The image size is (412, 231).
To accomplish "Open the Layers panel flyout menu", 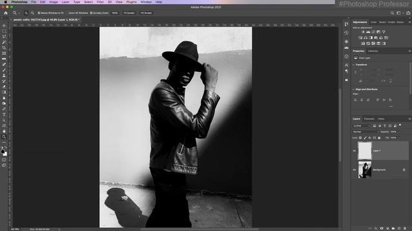I will coord(409,119).
